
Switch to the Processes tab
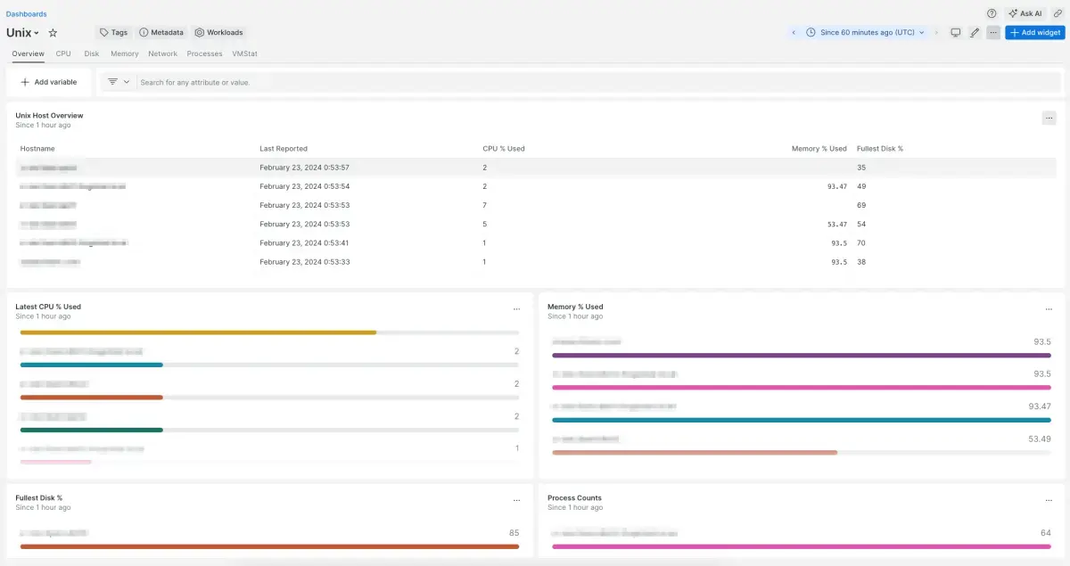click(x=204, y=53)
